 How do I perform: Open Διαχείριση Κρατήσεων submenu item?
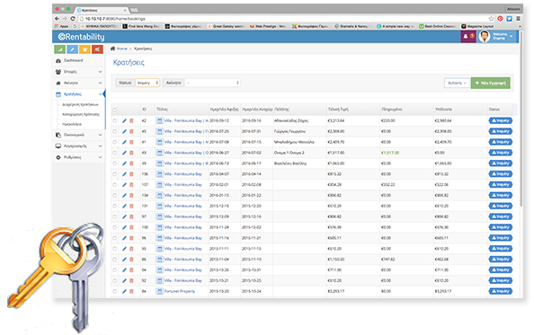coord(80,104)
